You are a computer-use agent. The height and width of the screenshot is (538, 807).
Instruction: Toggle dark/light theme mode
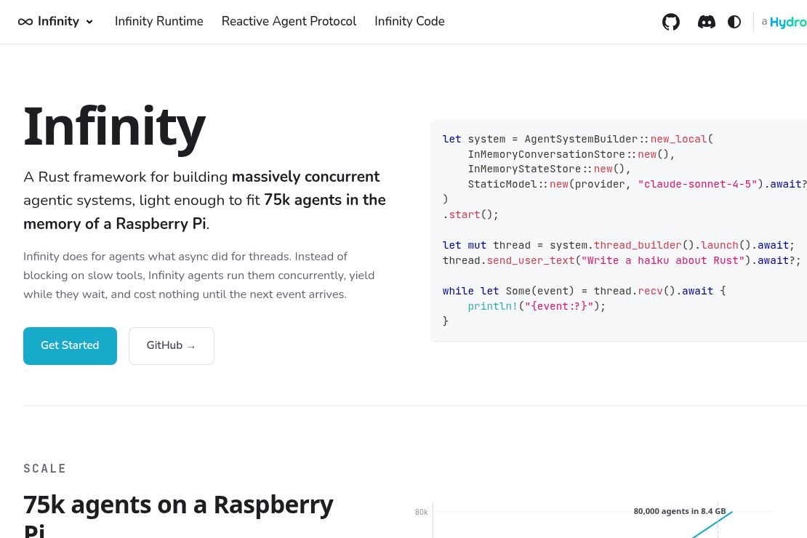click(x=734, y=22)
